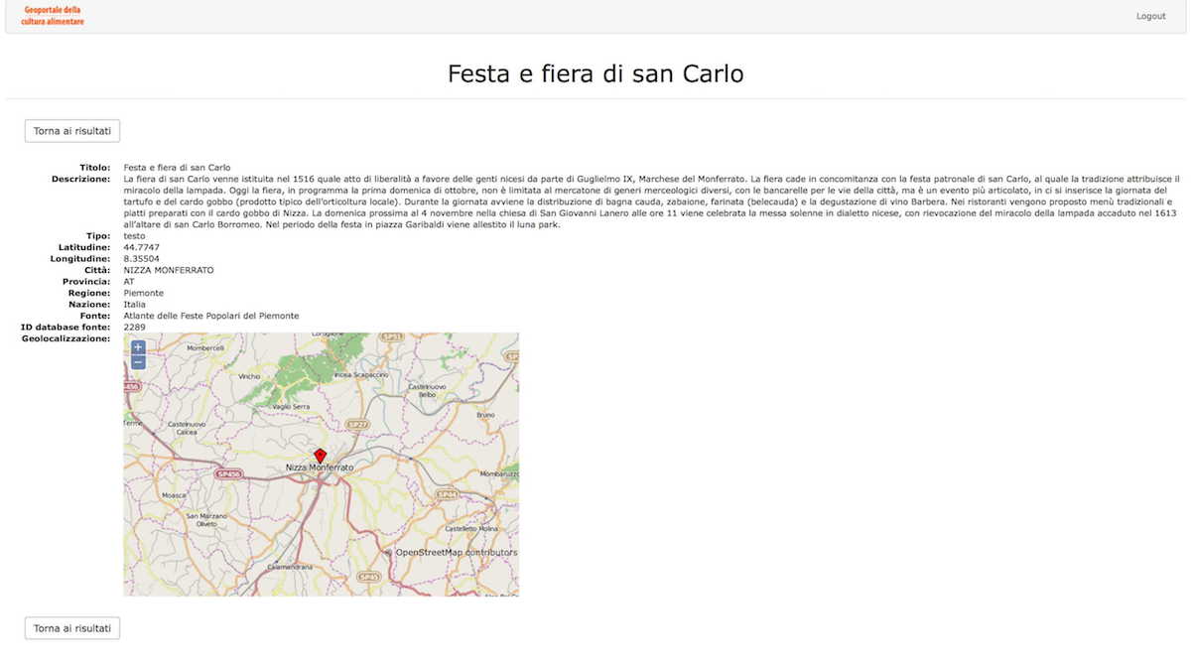Click the Vaglio Serra label on the map
1191x668 pixels.
pos(292,407)
